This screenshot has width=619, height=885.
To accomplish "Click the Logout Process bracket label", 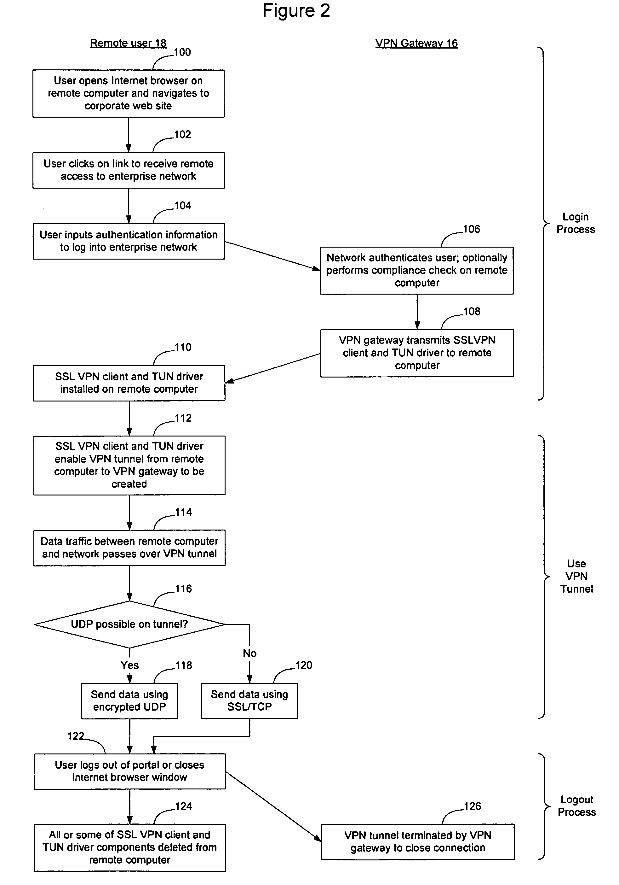I will (578, 805).
